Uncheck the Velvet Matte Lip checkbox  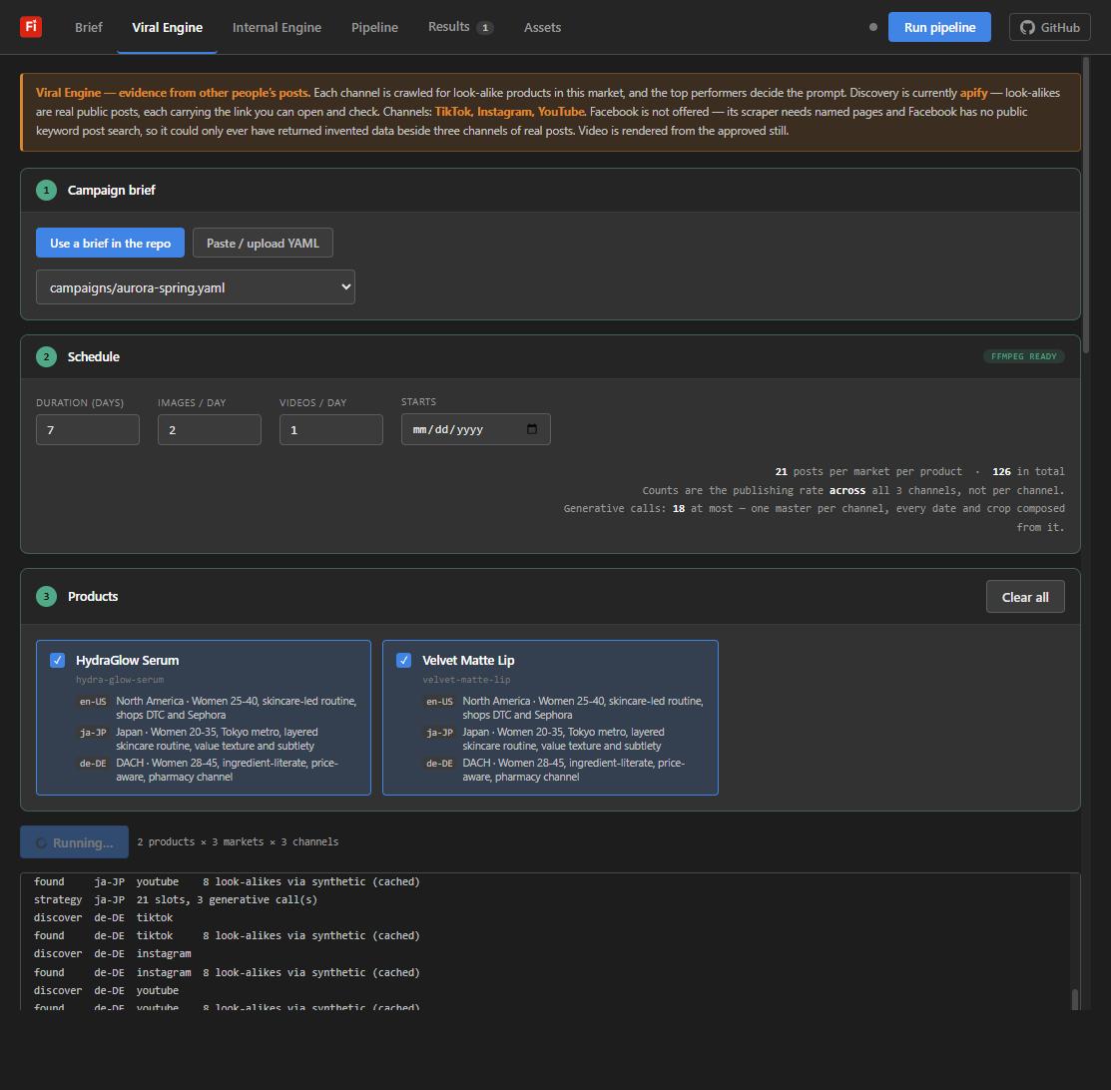pos(404,660)
